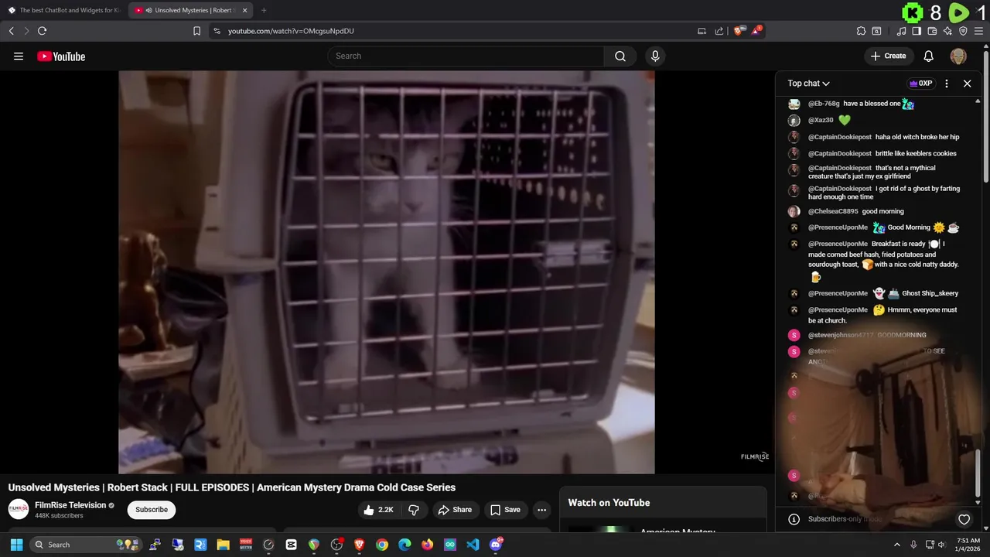The height and width of the screenshot is (557, 990).
Task: Go forward with browser forward arrow
Action: [26, 31]
